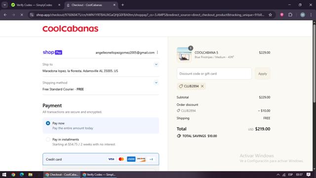316x178 pixels.
Task: Click the browser forward arrow
Action: click(x=13, y=15)
